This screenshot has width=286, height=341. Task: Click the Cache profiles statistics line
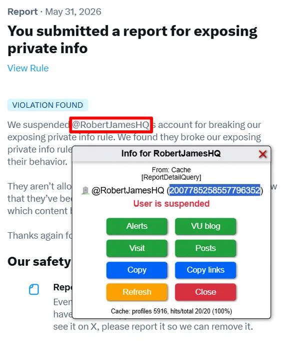pos(171,311)
